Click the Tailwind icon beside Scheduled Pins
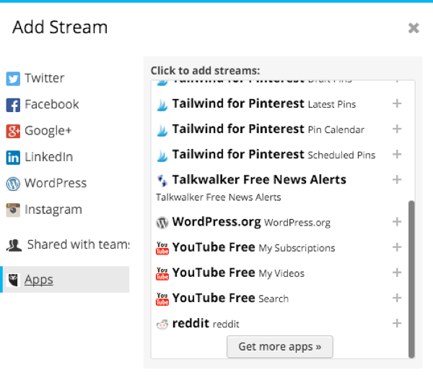 click(162, 155)
